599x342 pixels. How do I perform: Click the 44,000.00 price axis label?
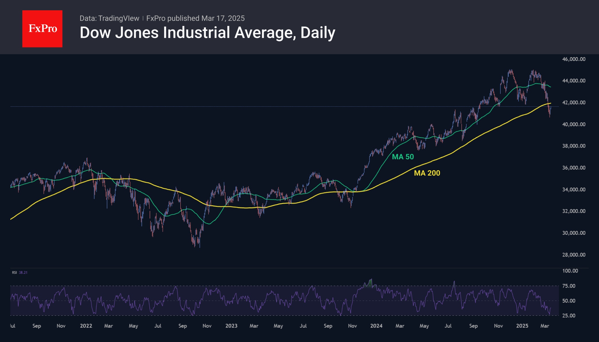574,81
